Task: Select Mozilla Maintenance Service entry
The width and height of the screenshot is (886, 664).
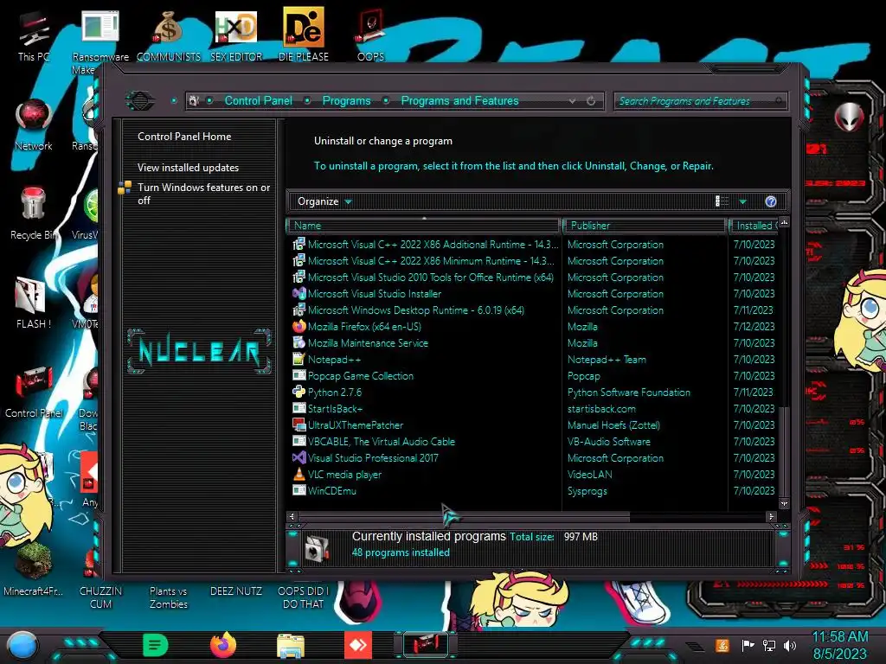Action: click(368, 343)
